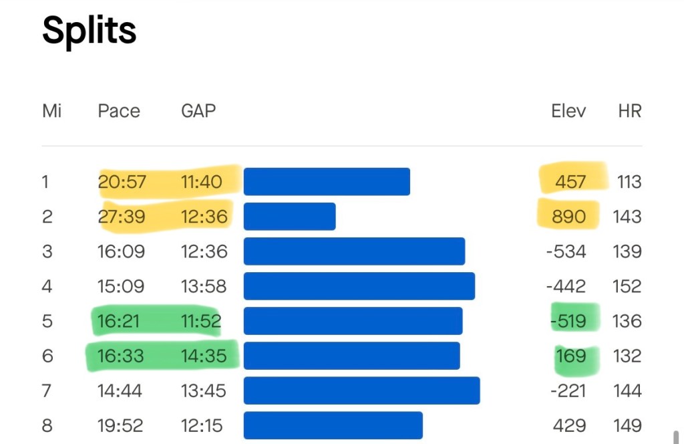Click the Splits heading
Screen dimensions: 684x444
point(89,31)
